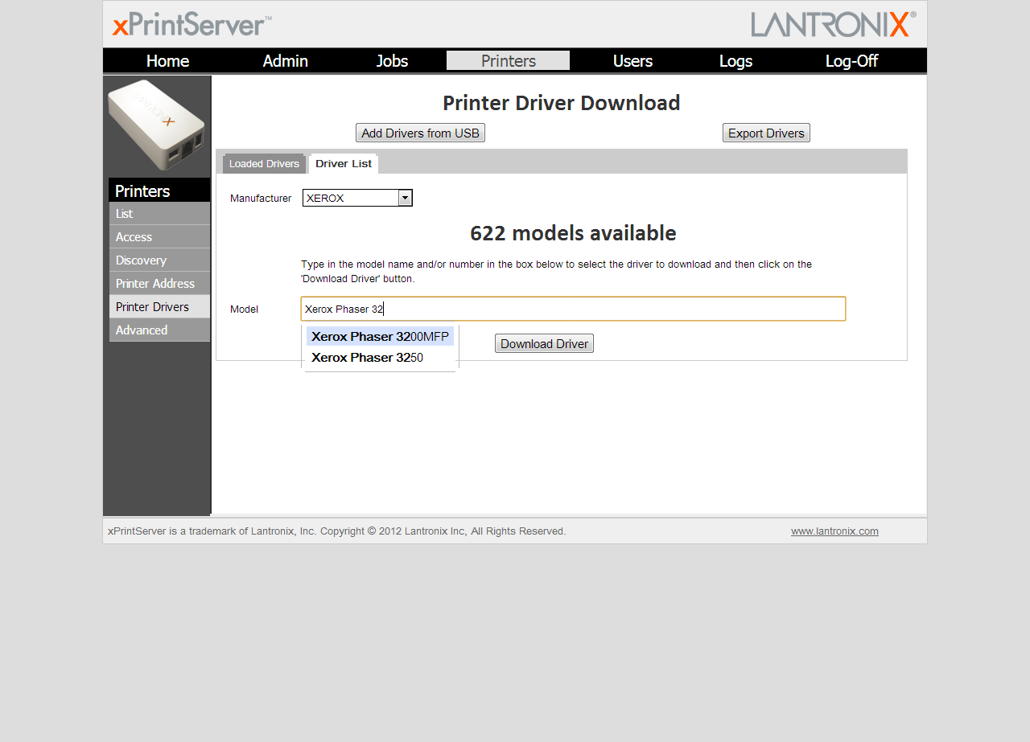Open the Printers menu
This screenshot has height=742, width=1030.
click(x=509, y=61)
